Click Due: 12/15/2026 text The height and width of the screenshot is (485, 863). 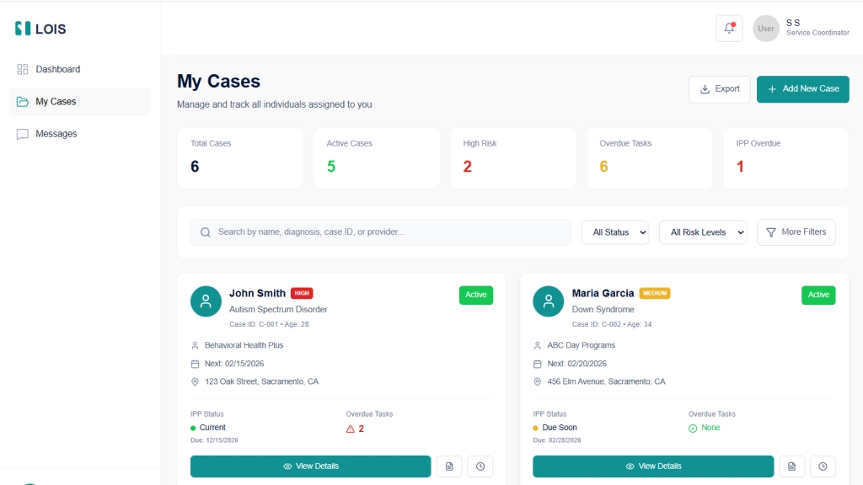[x=214, y=440]
